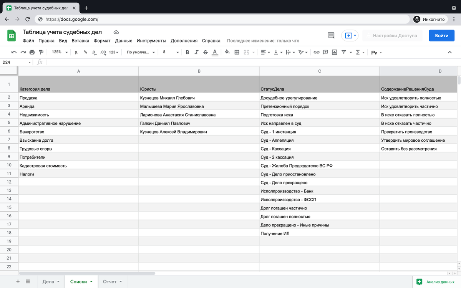Add a new sheet with plus icon
Screen dimensions: 461x288
[x=18, y=281]
